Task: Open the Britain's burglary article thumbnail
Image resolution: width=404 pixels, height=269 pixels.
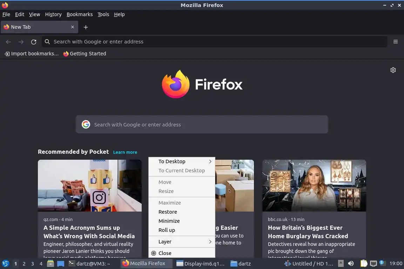Action: point(314,186)
